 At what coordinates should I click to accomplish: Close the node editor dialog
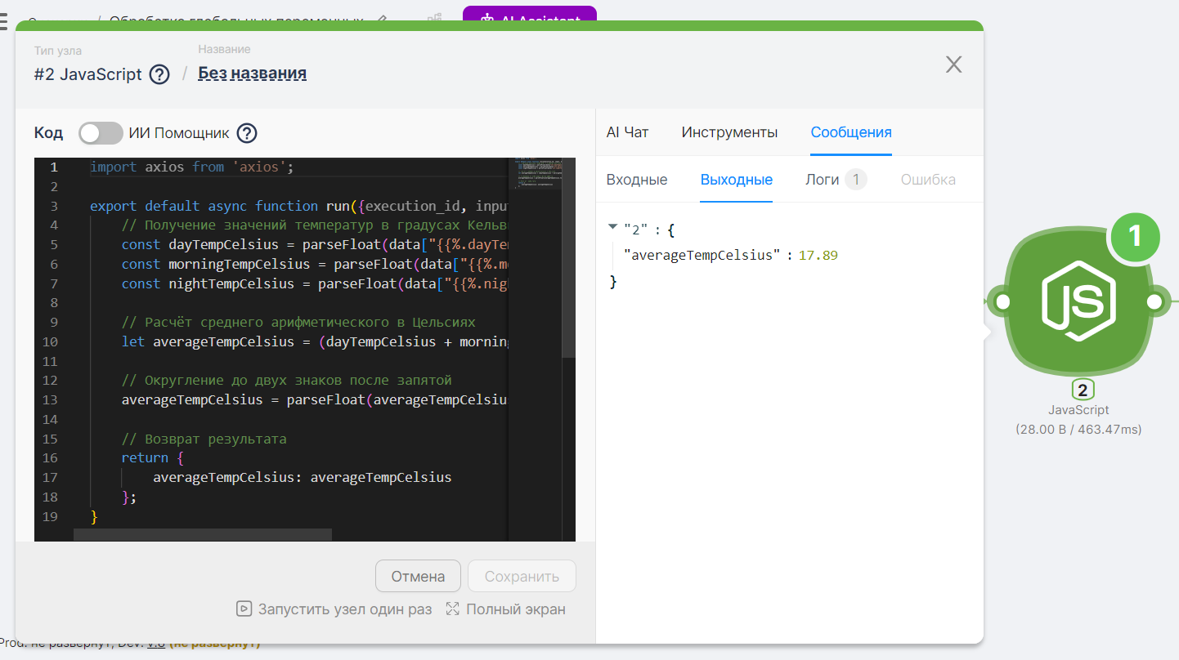[x=953, y=65]
